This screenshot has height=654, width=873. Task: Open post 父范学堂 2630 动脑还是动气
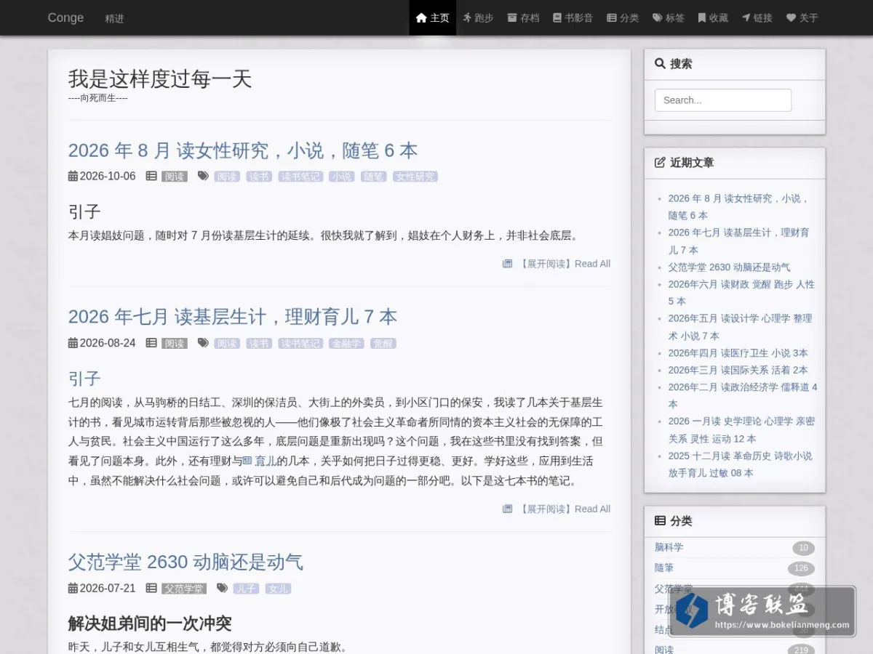coord(186,562)
